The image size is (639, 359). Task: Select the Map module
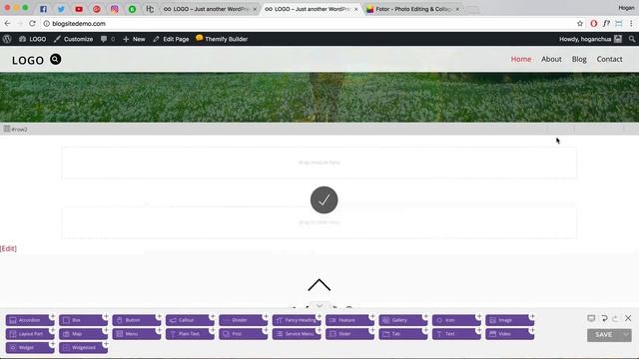click(x=83, y=334)
